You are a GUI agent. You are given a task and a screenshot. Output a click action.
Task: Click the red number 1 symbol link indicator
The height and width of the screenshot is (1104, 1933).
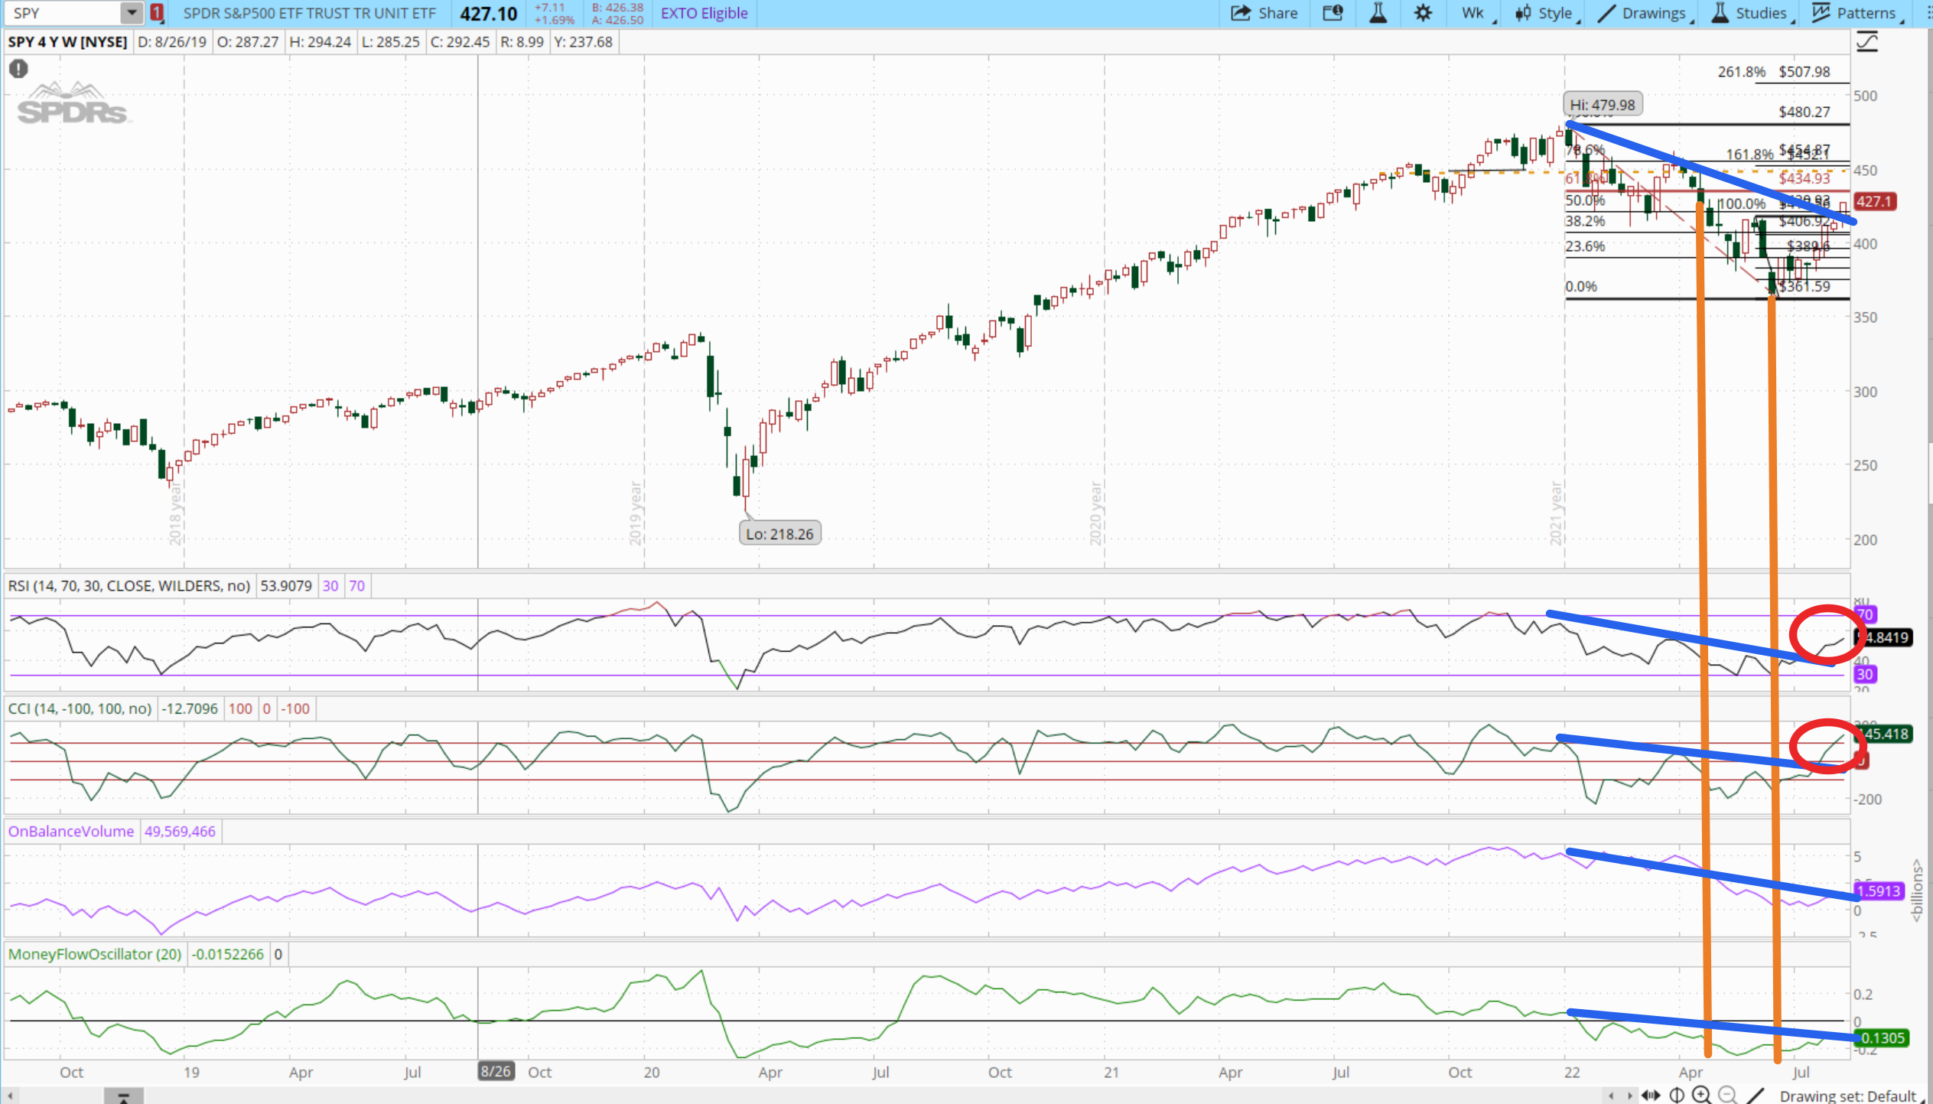tap(157, 13)
